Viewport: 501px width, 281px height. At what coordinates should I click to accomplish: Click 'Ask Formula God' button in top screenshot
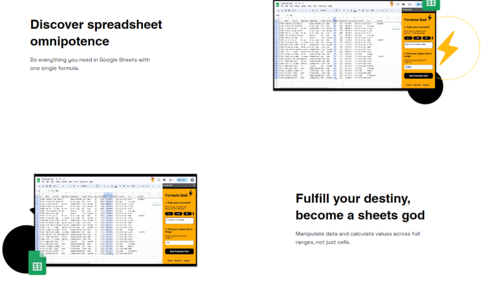pyautogui.click(x=418, y=76)
